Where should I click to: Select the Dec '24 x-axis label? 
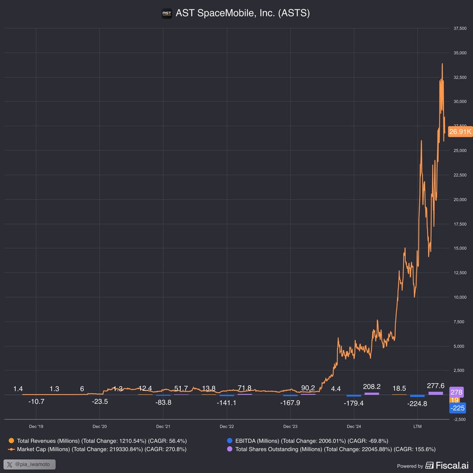point(354,426)
